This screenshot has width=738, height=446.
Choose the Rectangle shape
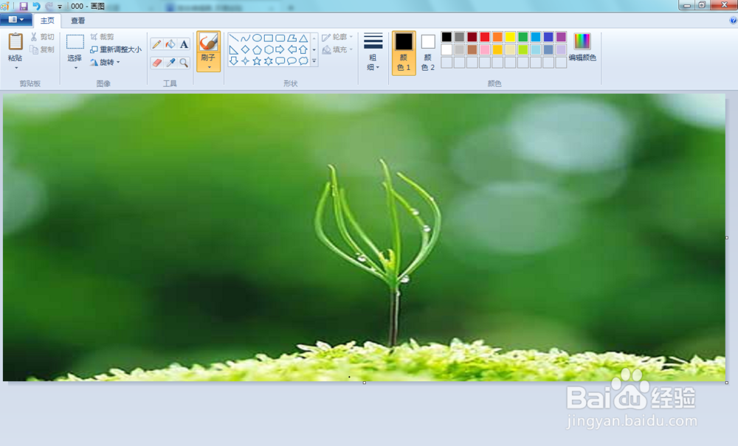tap(269, 38)
